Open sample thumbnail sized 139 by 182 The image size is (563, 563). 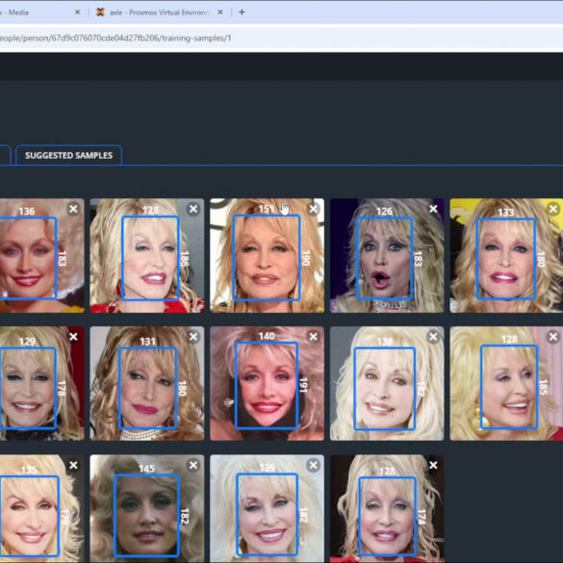coord(267,509)
